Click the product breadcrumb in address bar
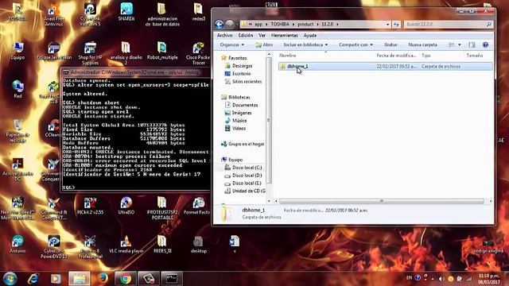Image resolution: width=509 pixels, height=286 pixels. point(305,25)
